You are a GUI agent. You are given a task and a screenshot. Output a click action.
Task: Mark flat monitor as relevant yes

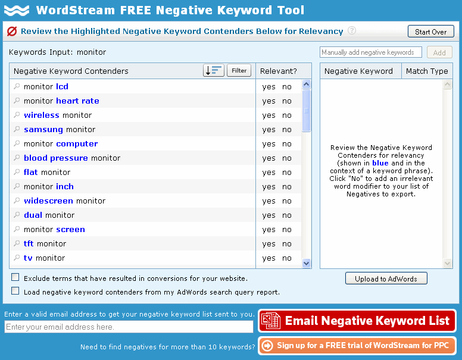pyautogui.click(x=269, y=173)
